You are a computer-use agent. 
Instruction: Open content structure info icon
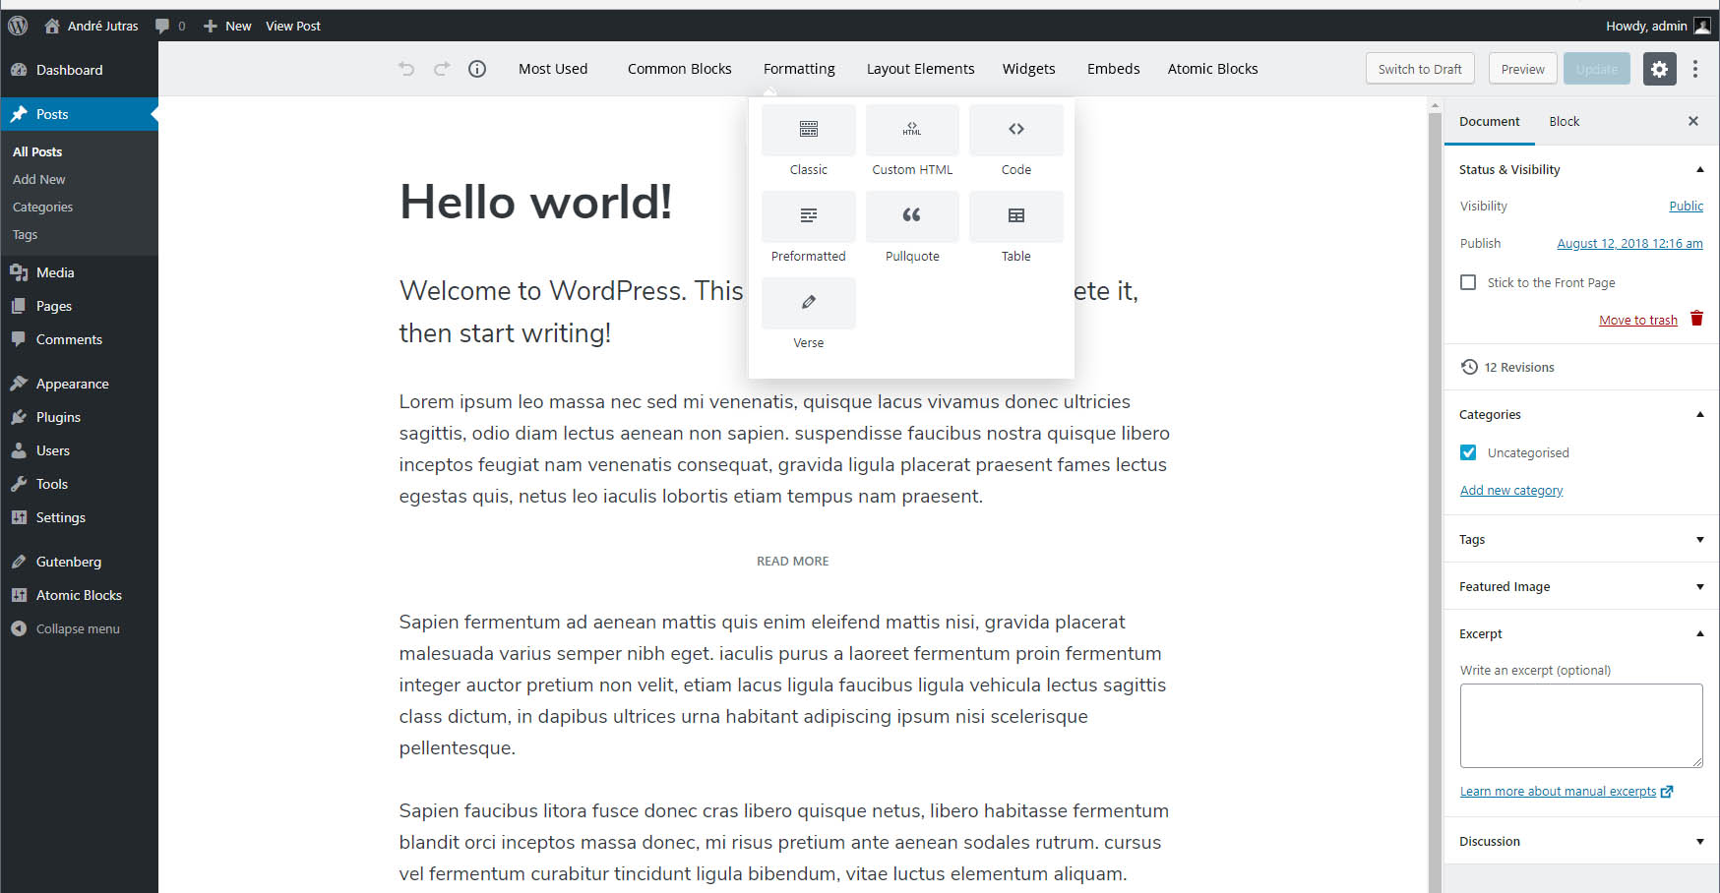[477, 69]
